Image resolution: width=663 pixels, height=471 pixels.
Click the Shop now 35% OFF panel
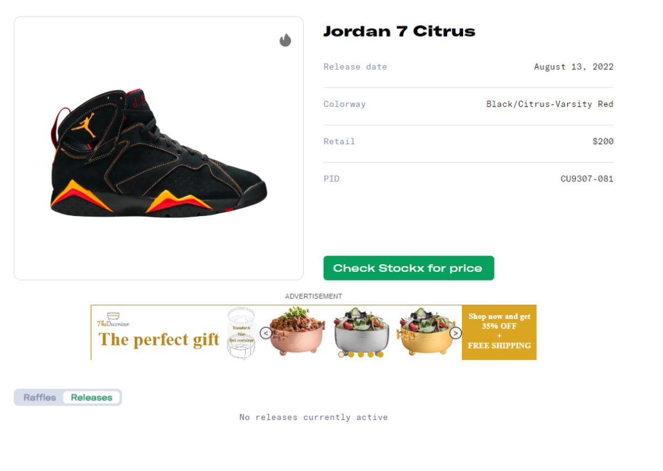click(x=499, y=332)
